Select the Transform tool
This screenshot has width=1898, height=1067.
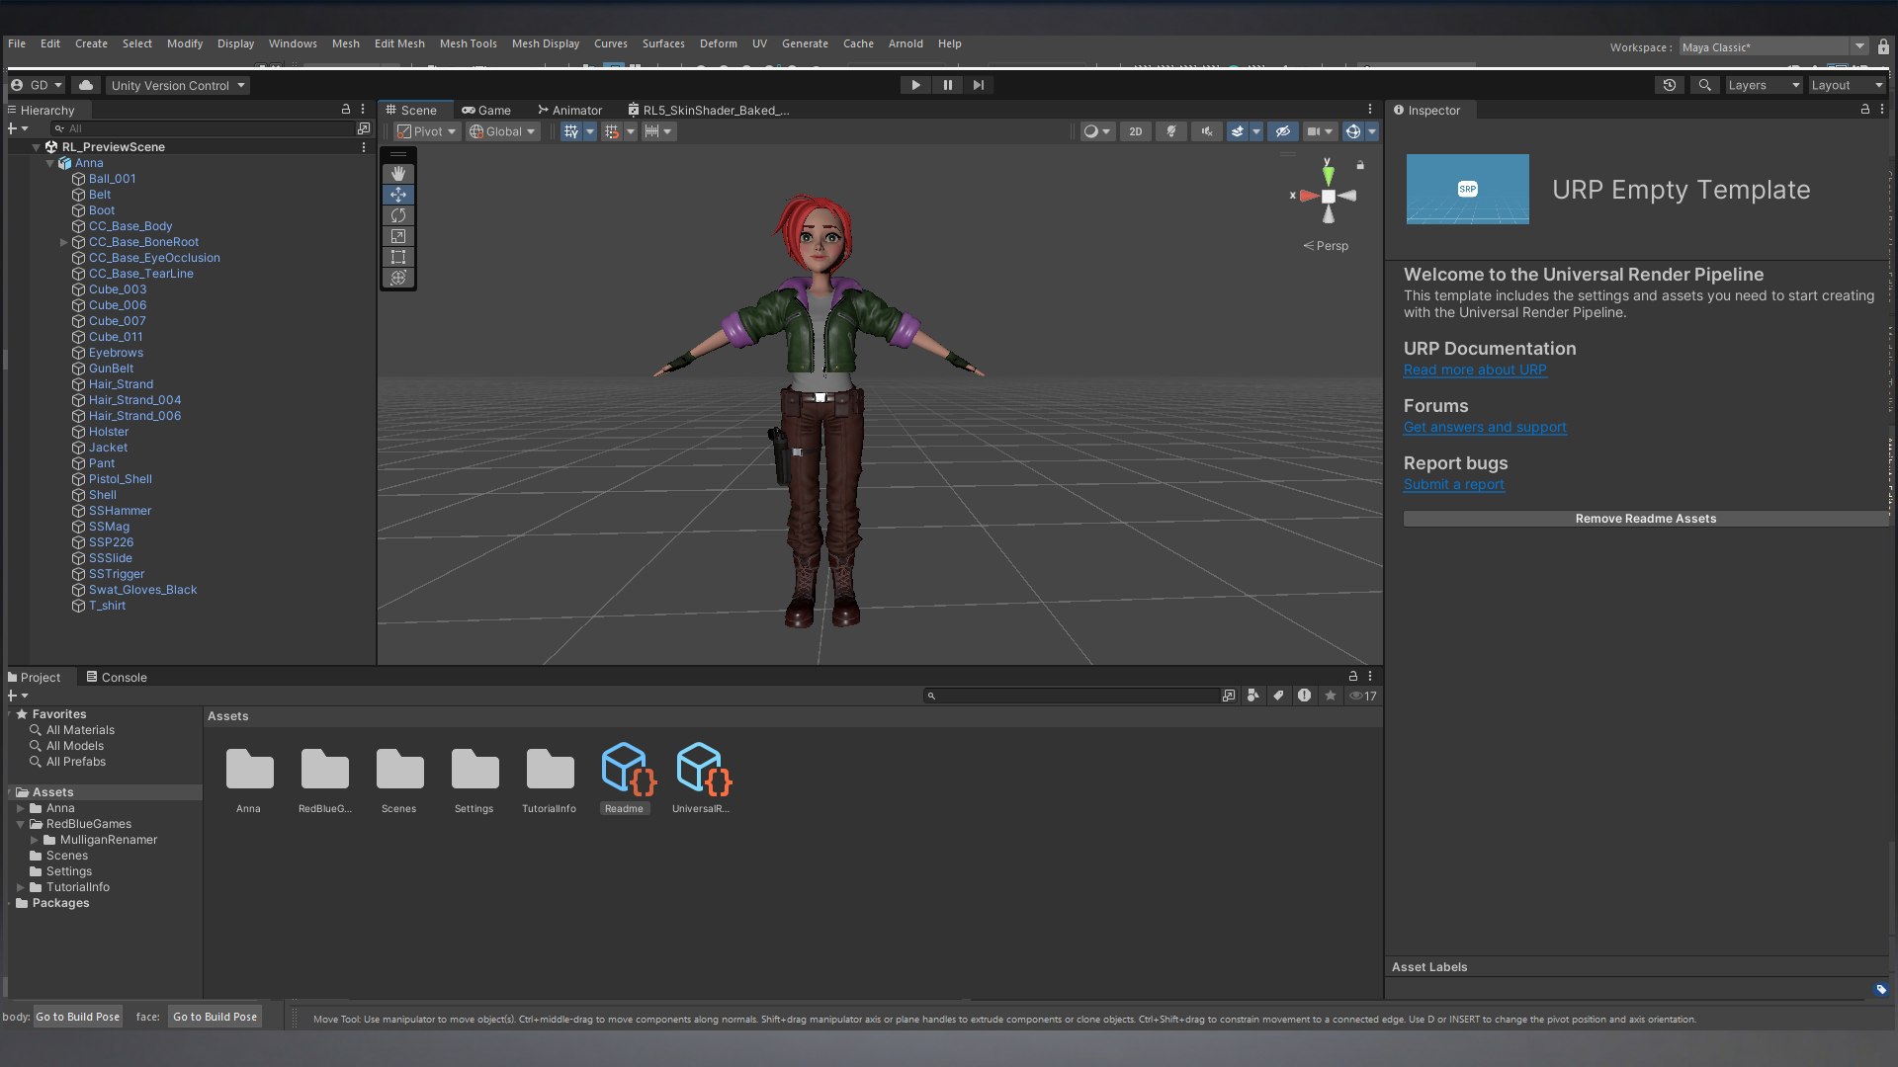[398, 278]
